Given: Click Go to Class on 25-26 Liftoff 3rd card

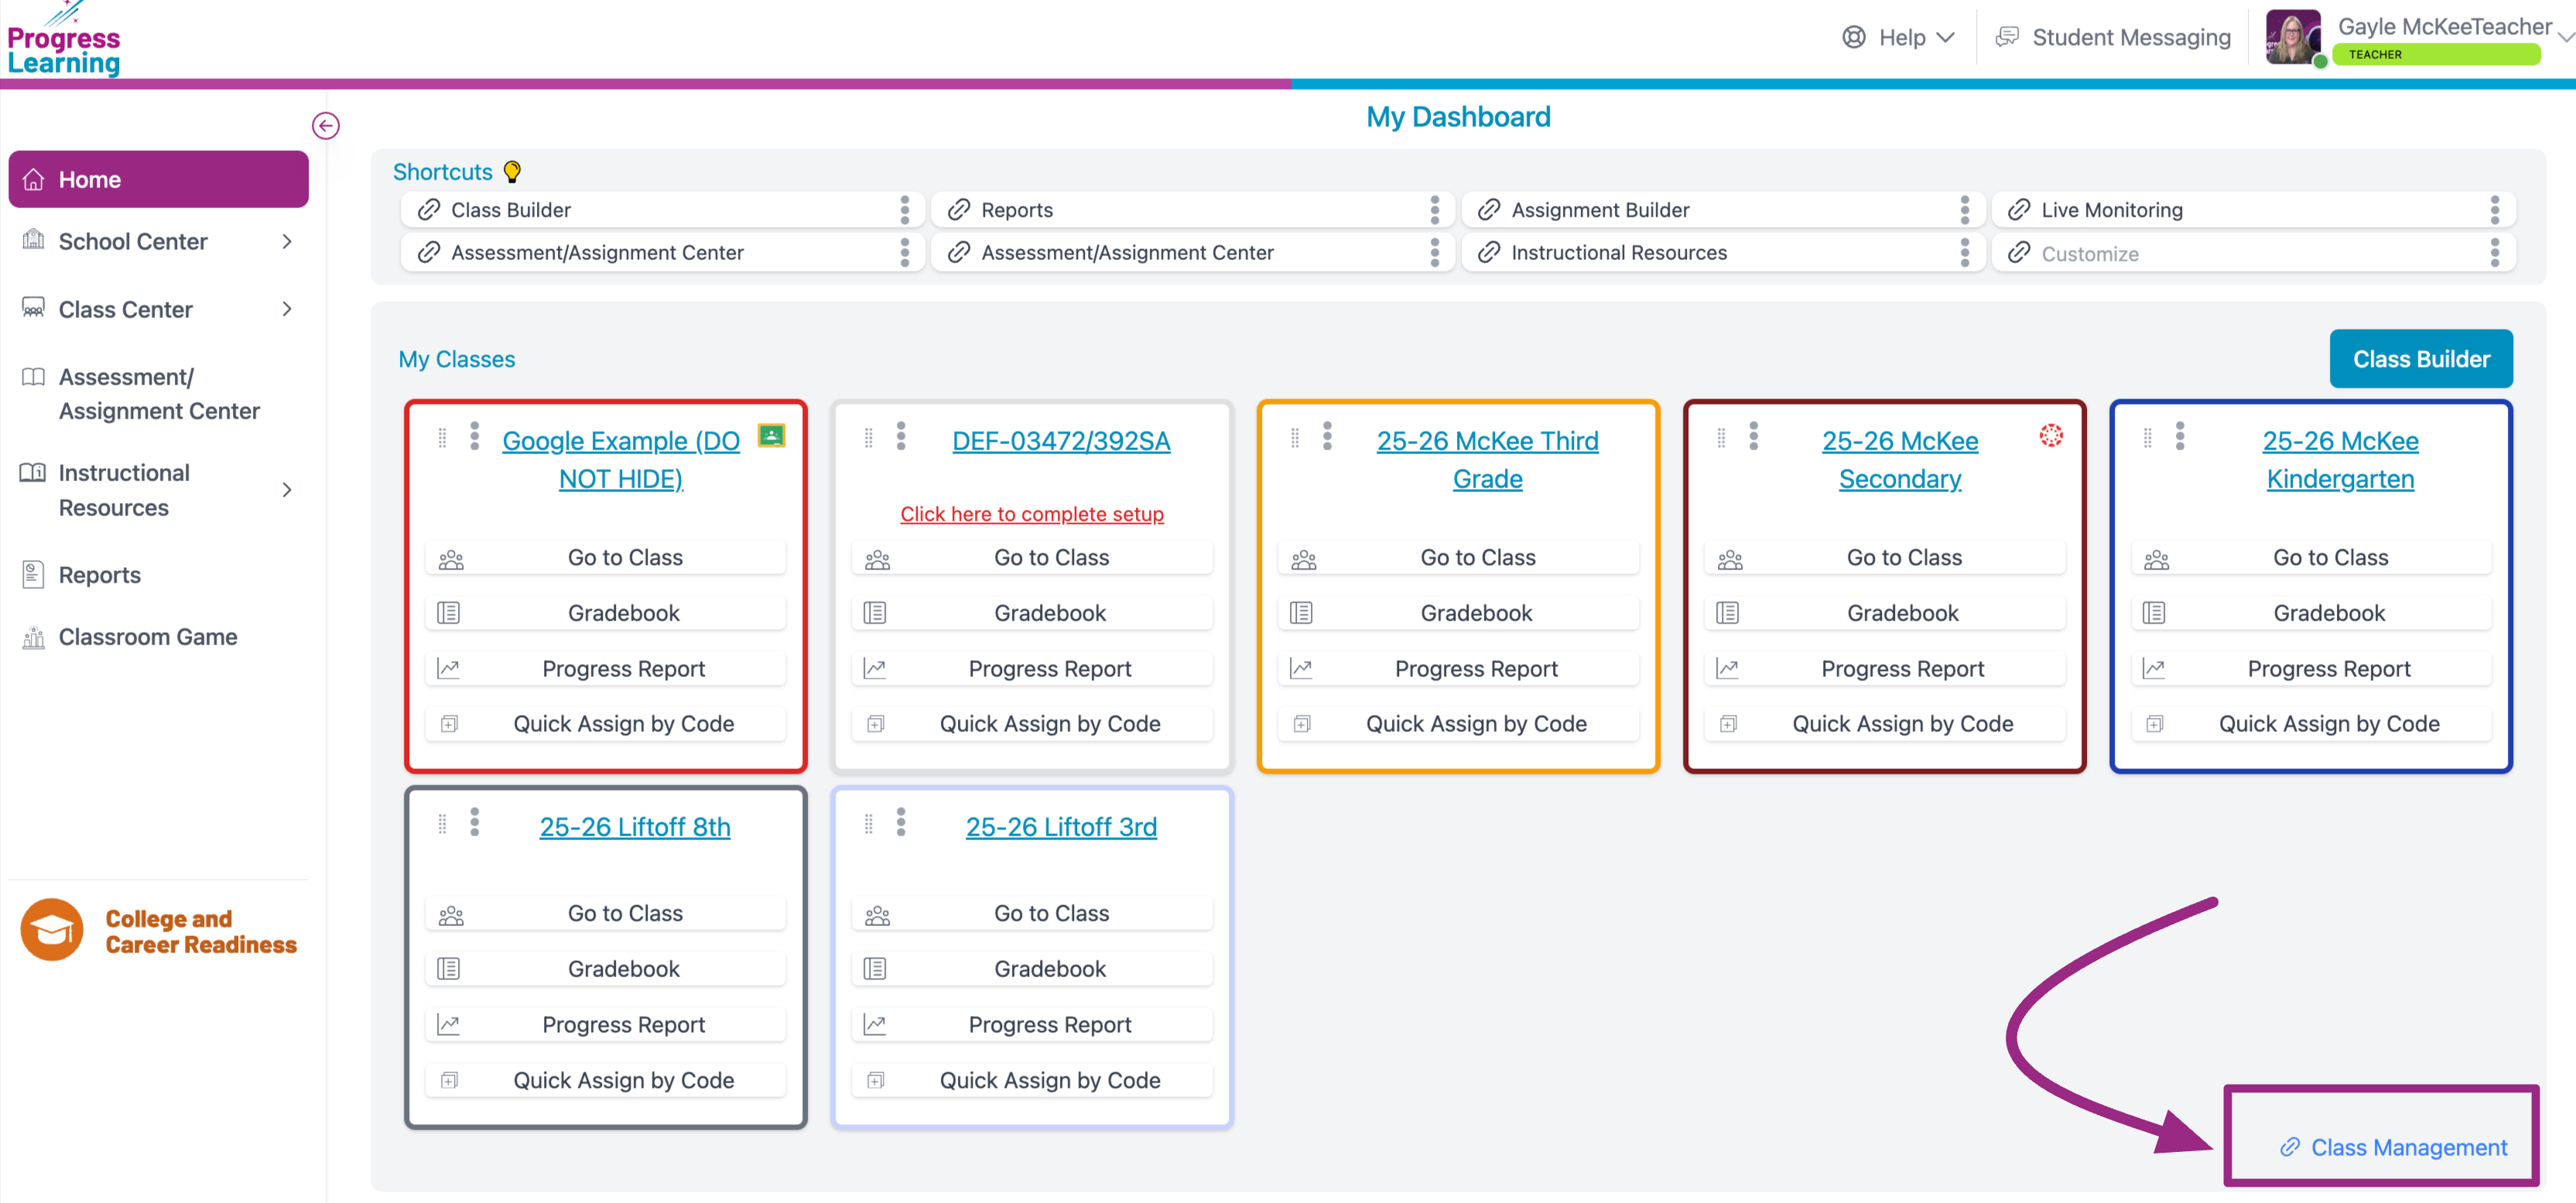Looking at the screenshot, I should [1031, 913].
